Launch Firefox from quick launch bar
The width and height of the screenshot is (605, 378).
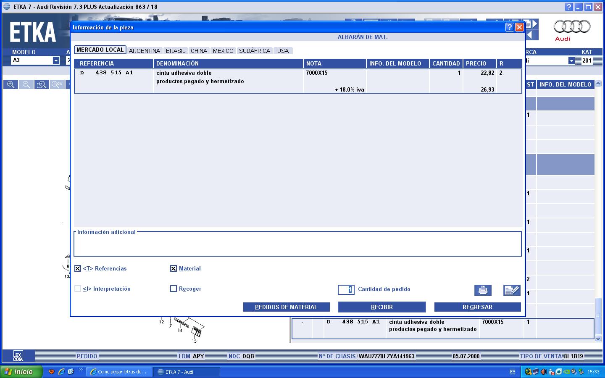[x=52, y=372]
